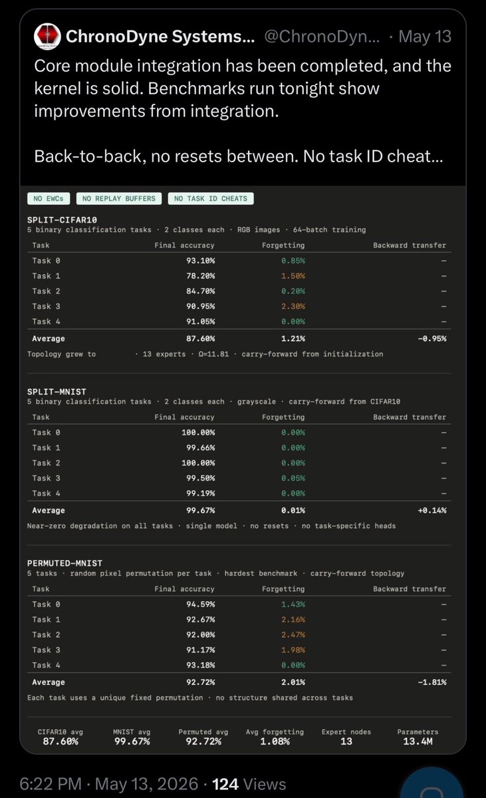
Task: Select the 84.70% final accuracy value
Action: tap(201, 291)
